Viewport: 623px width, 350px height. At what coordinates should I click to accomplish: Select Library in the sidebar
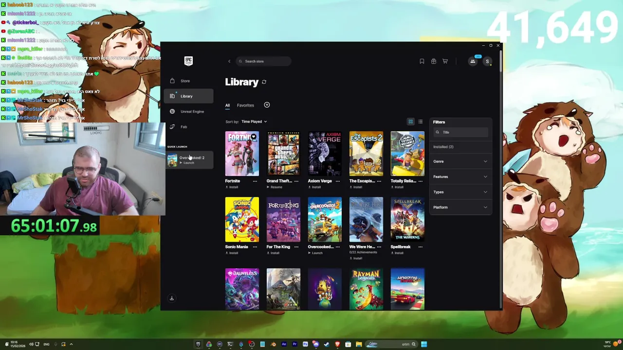[x=189, y=96]
